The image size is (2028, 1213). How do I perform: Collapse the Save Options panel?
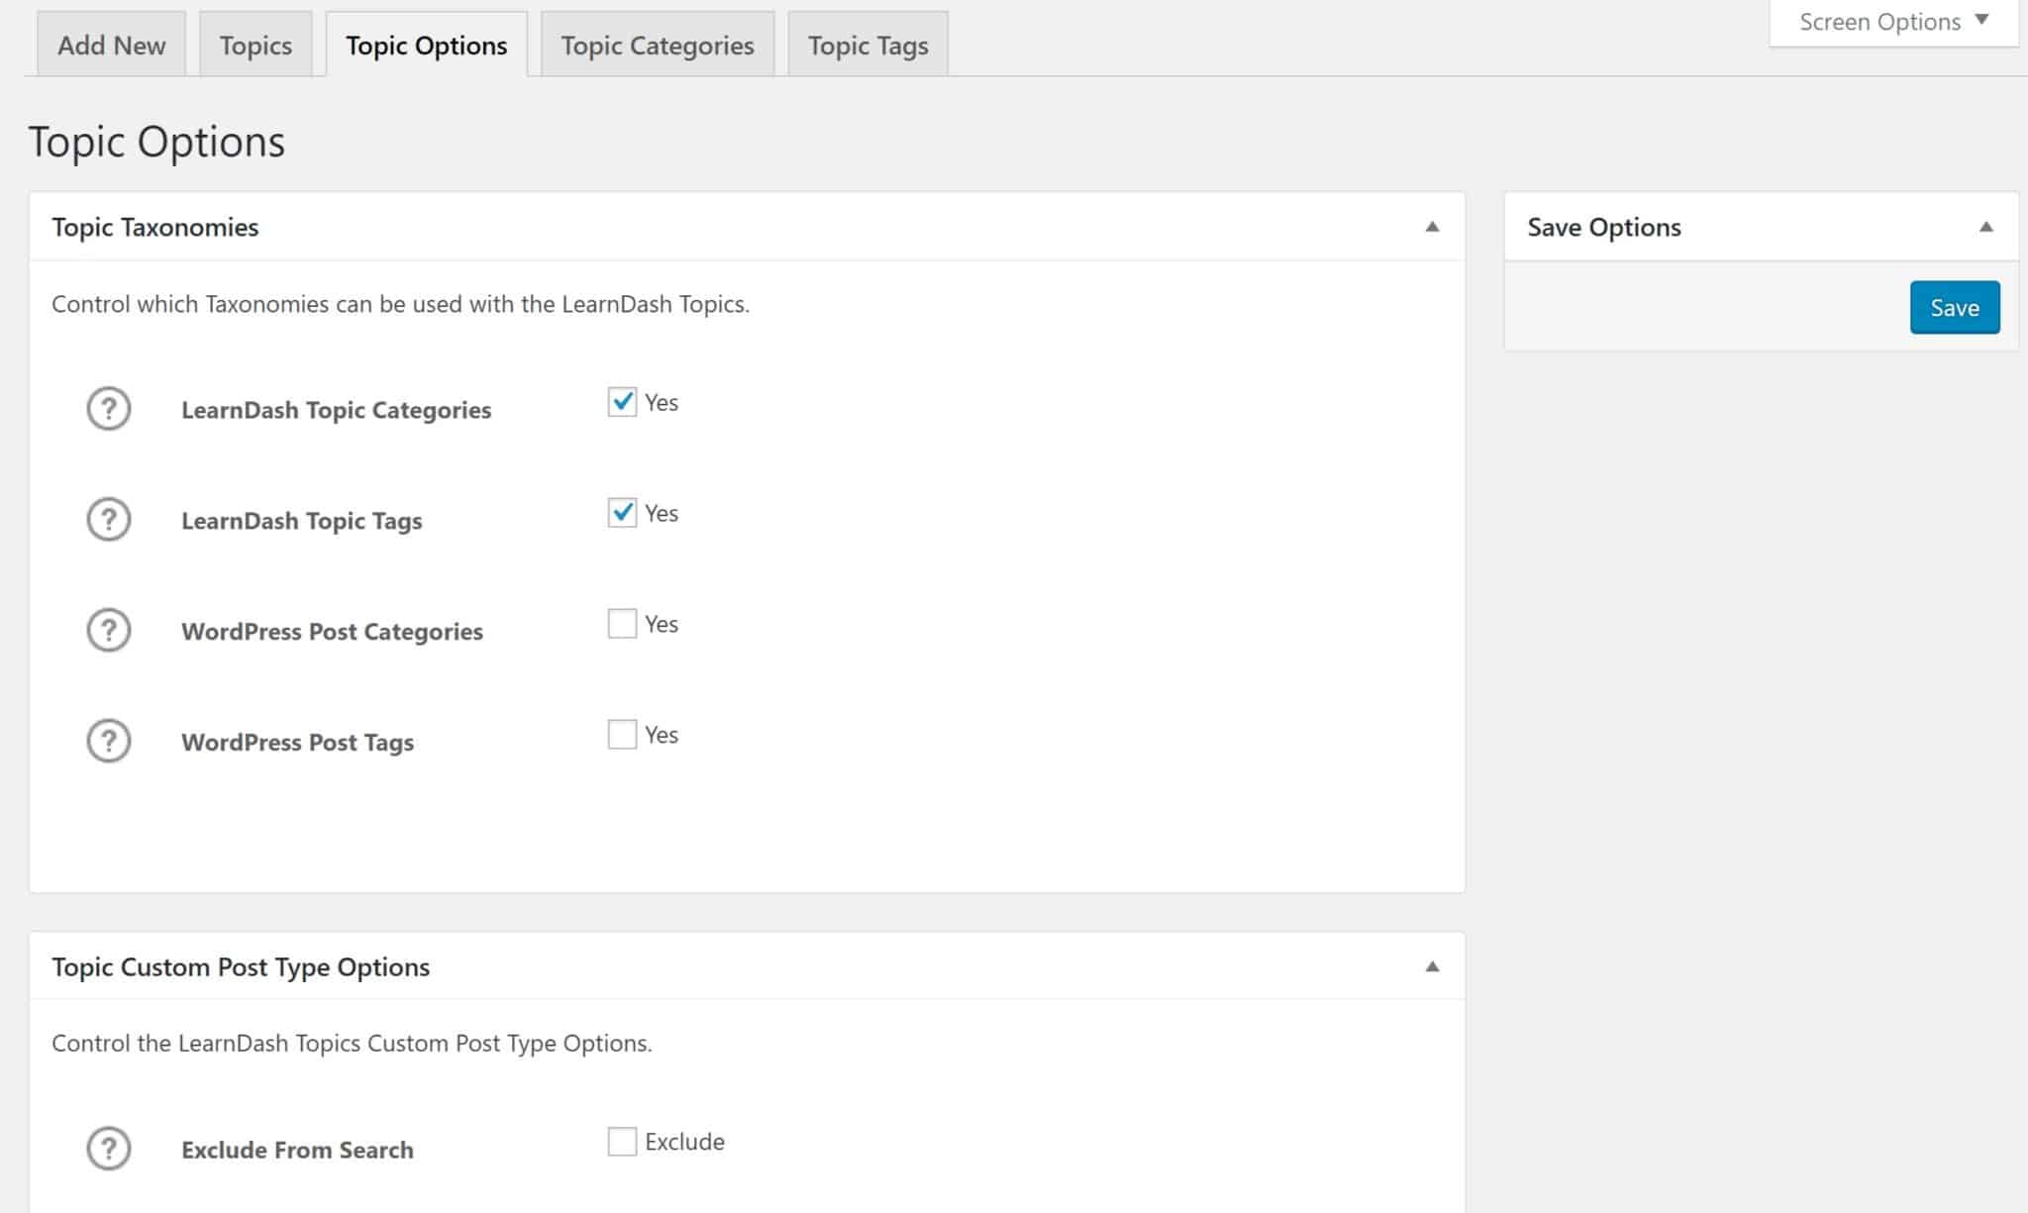[x=1987, y=227]
